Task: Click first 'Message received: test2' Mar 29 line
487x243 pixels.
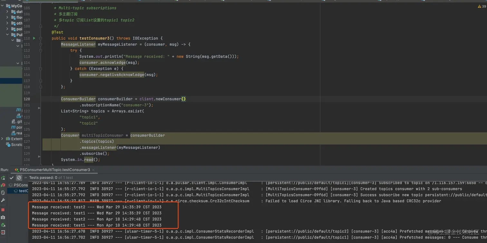Action: click(97, 207)
